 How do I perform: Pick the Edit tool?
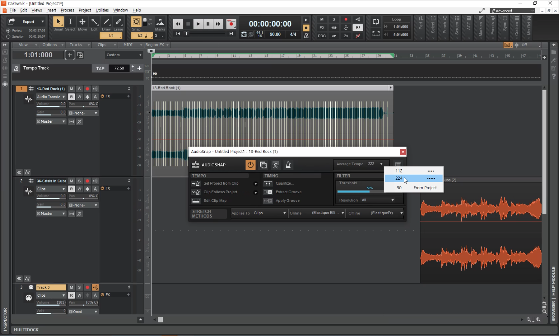(x=94, y=22)
